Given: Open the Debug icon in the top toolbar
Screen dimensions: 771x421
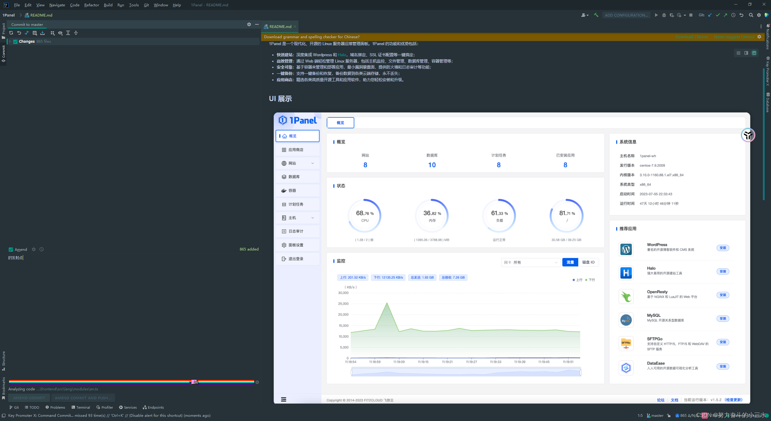Looking at the screenshot, I should click(x=664, y=15).
